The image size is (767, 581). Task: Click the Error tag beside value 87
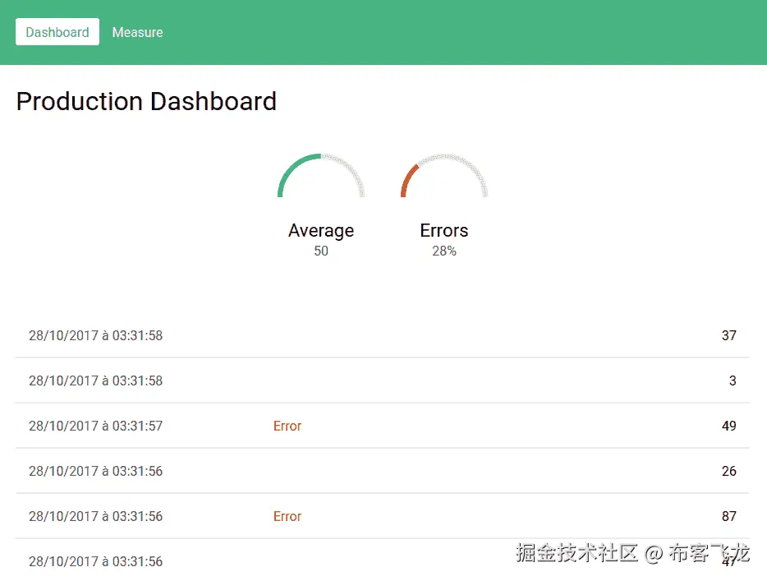(287, 516)
